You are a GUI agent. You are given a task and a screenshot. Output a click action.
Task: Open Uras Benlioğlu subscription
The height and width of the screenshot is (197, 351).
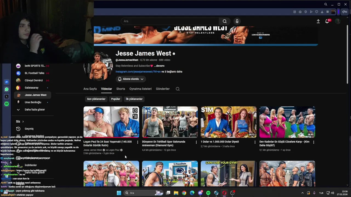[x=32, y=102]
